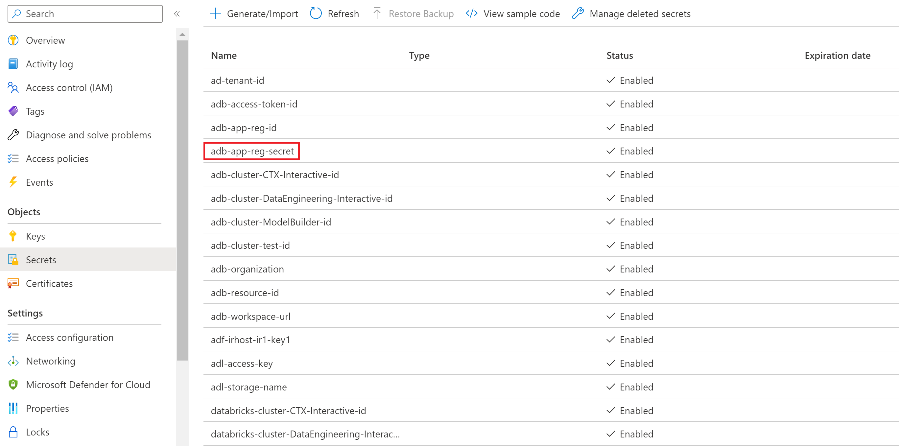
Task: Click the Overview key vault icon
Action: click(13, 40)
